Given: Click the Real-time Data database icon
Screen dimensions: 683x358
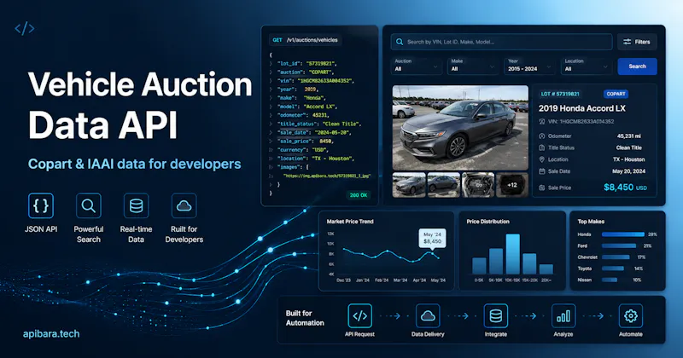Looking at the screenshot, I should tap(136, 205).
